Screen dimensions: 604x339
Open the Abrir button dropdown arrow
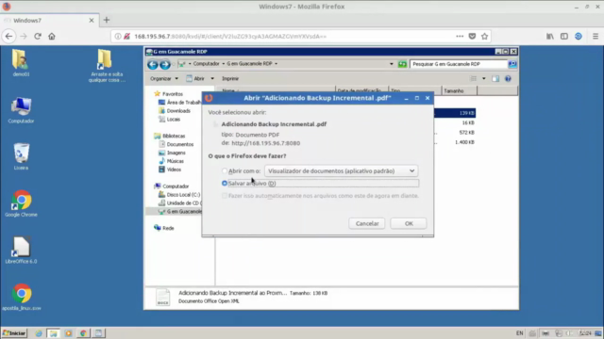point(211,78)
